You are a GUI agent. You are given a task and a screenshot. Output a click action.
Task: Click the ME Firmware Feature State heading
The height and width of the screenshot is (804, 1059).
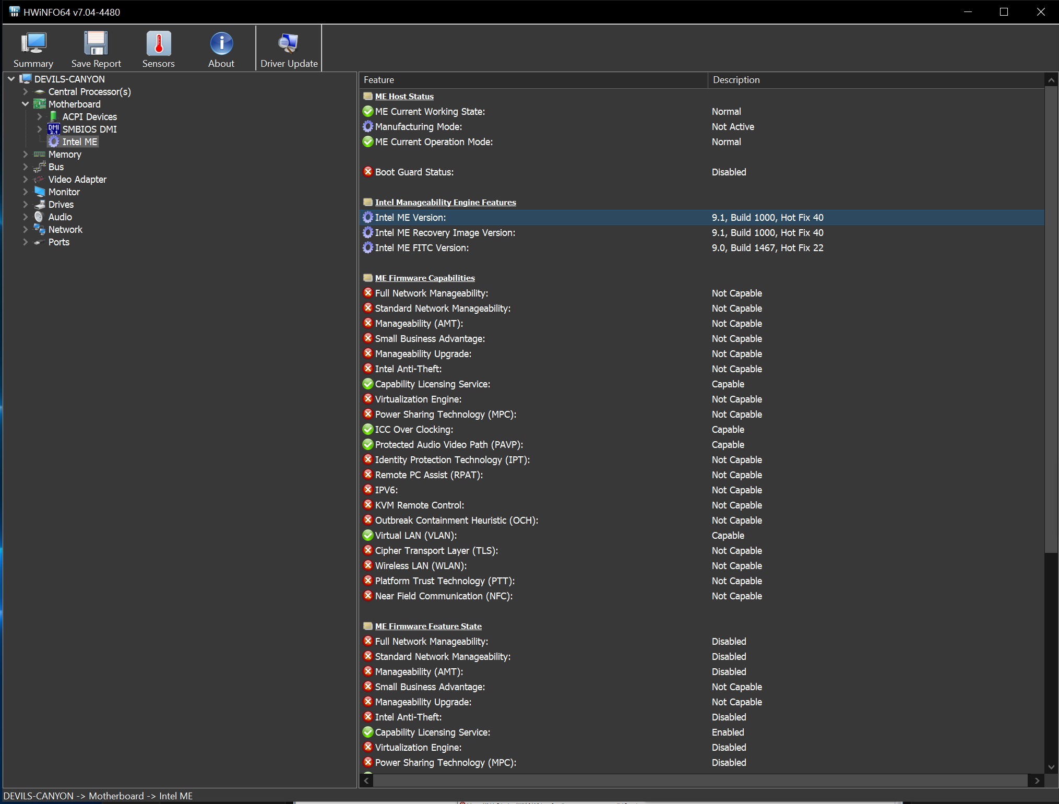tap(428, 626)
